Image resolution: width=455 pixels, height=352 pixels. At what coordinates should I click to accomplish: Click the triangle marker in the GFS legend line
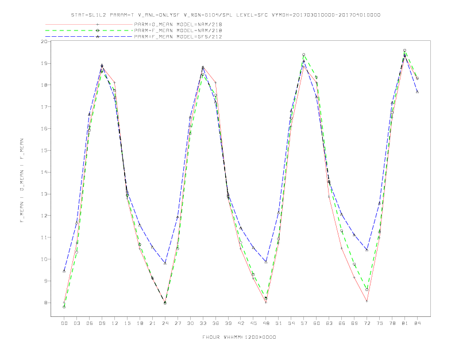(98, 37)
